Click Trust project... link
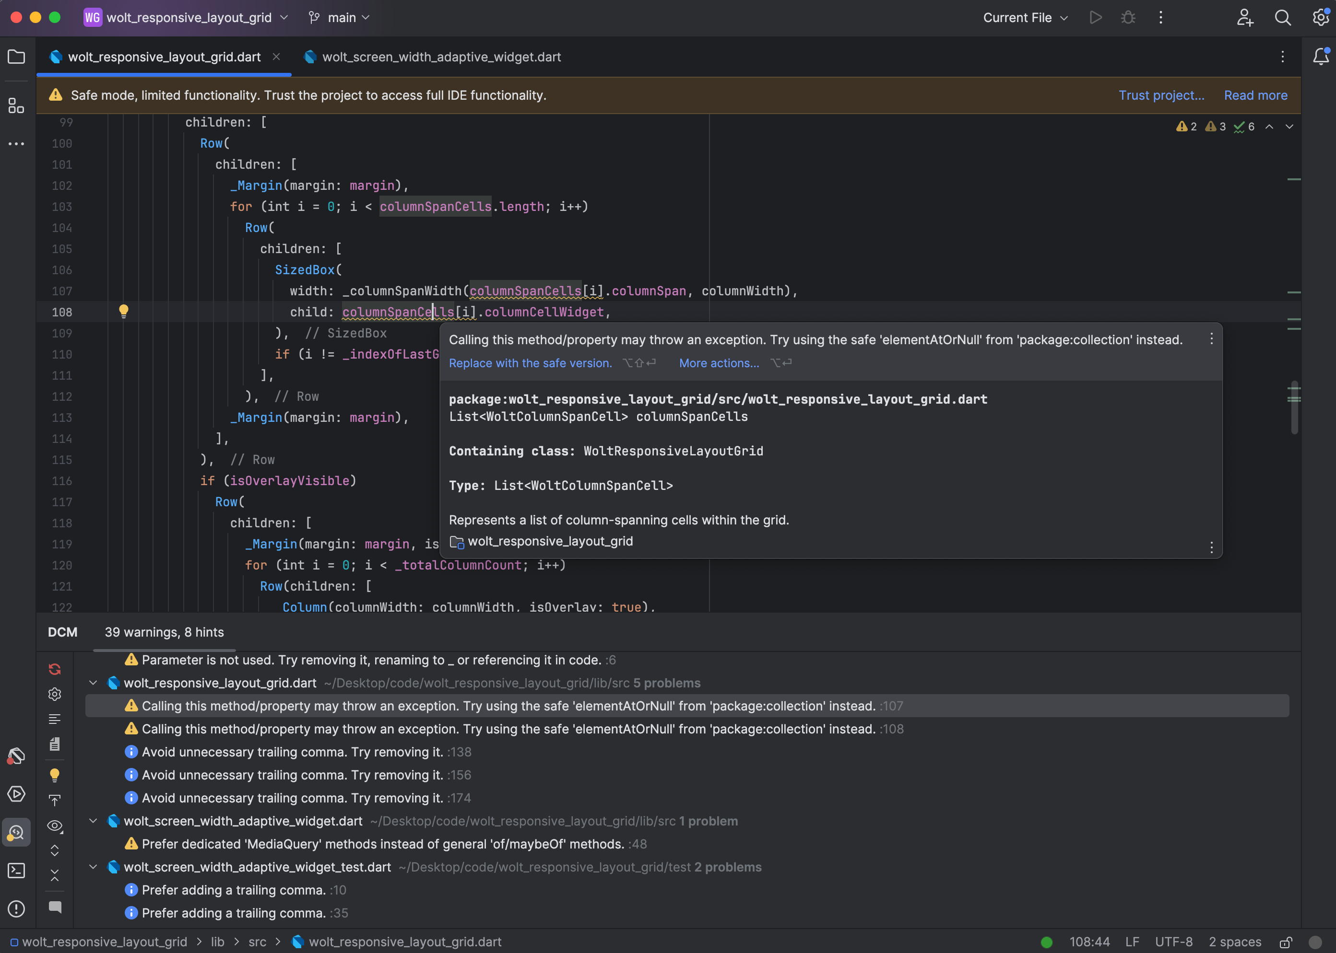Image resolution: width=1336 pixels, height=953 pixels. click(x=1161, y=95)
